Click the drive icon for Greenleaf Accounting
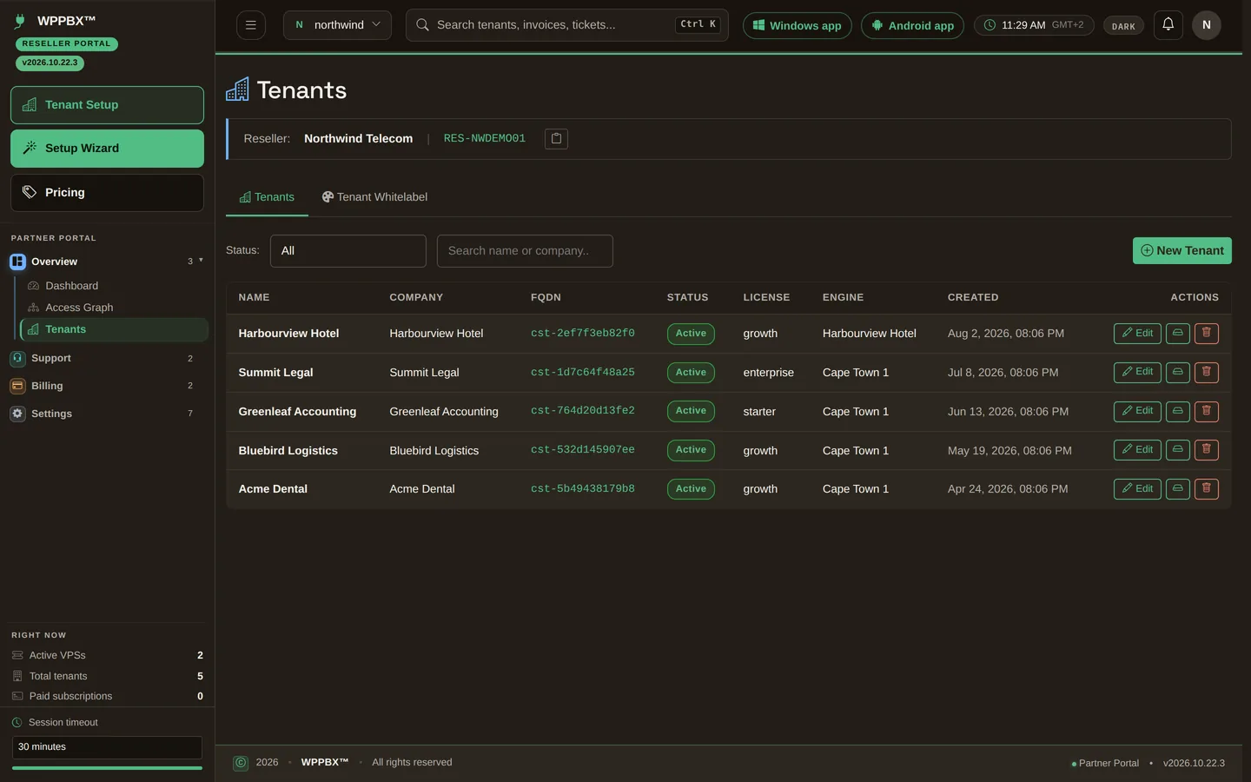Image resolution: width=1251 pixels, height=782 pixels. pos(1177,411)
